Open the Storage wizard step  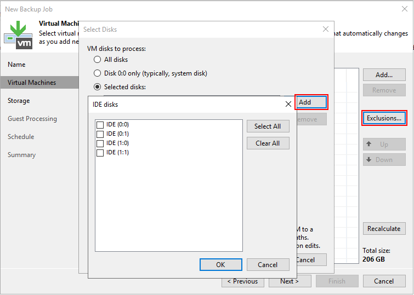pyautogui.click(x=19, y=101)
